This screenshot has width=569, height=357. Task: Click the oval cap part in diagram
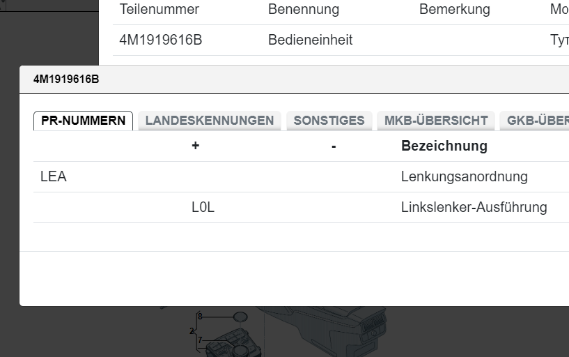point(239,317)
